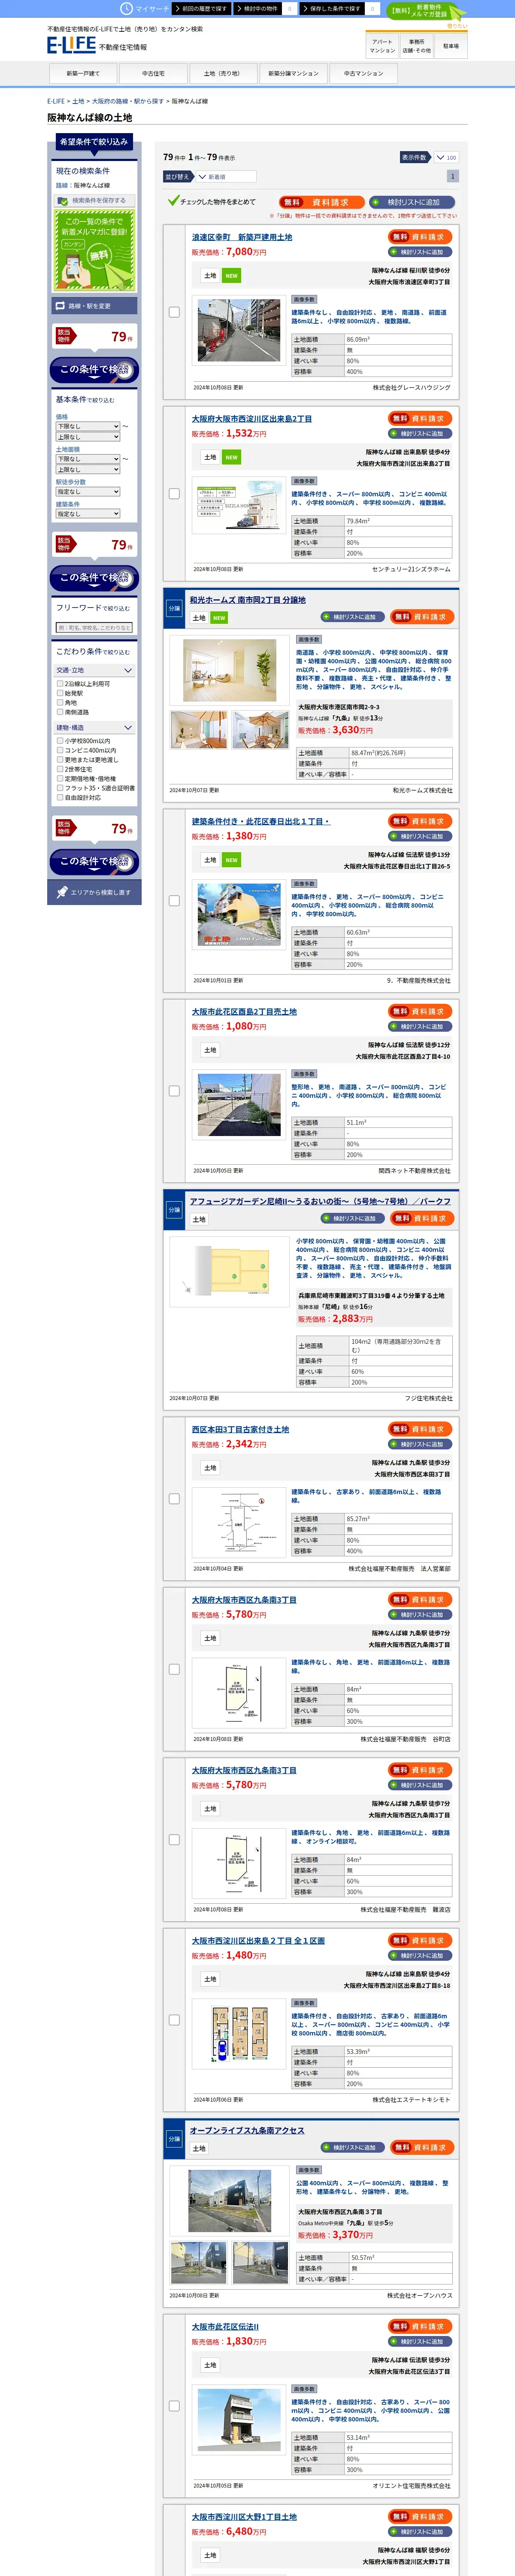Select the 中古マンション tab

pyautogui.click(x=363, y=73)
